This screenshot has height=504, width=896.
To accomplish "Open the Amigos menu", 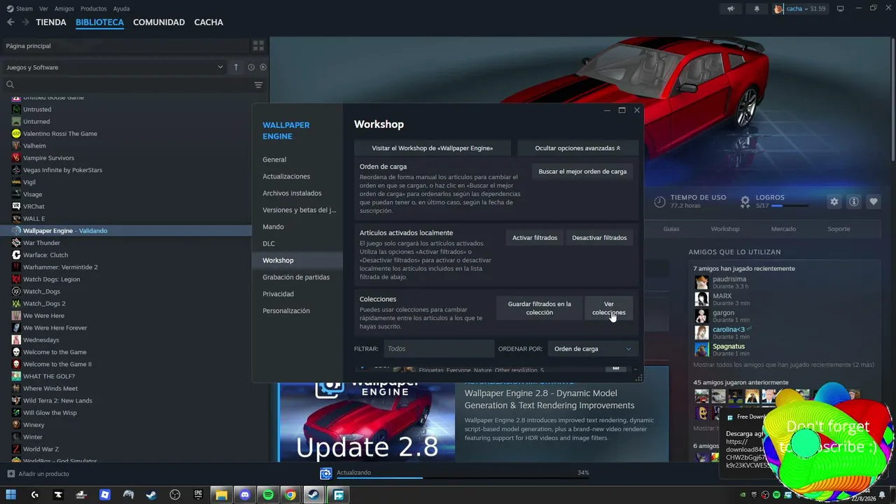I will tap(64, 8).
